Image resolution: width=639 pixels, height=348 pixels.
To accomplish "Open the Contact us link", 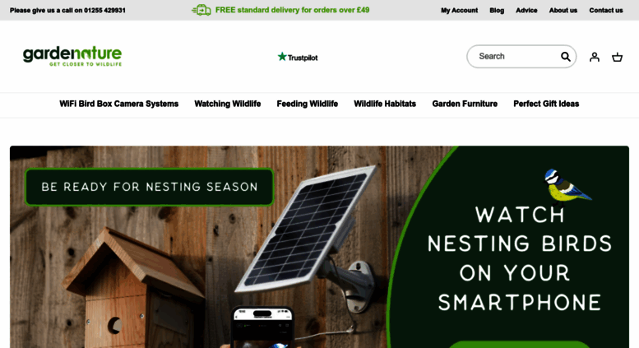I will click(x=606, y=10).
